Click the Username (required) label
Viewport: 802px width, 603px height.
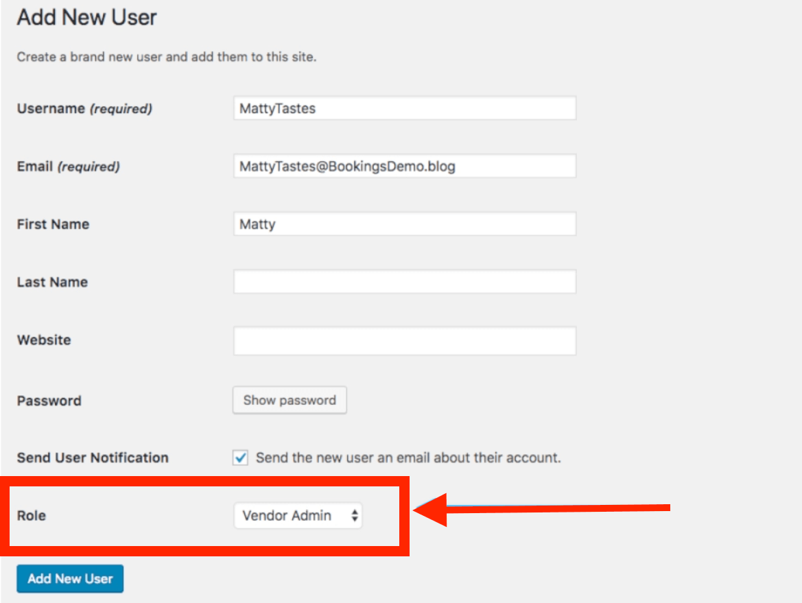[x=84, y=108]
